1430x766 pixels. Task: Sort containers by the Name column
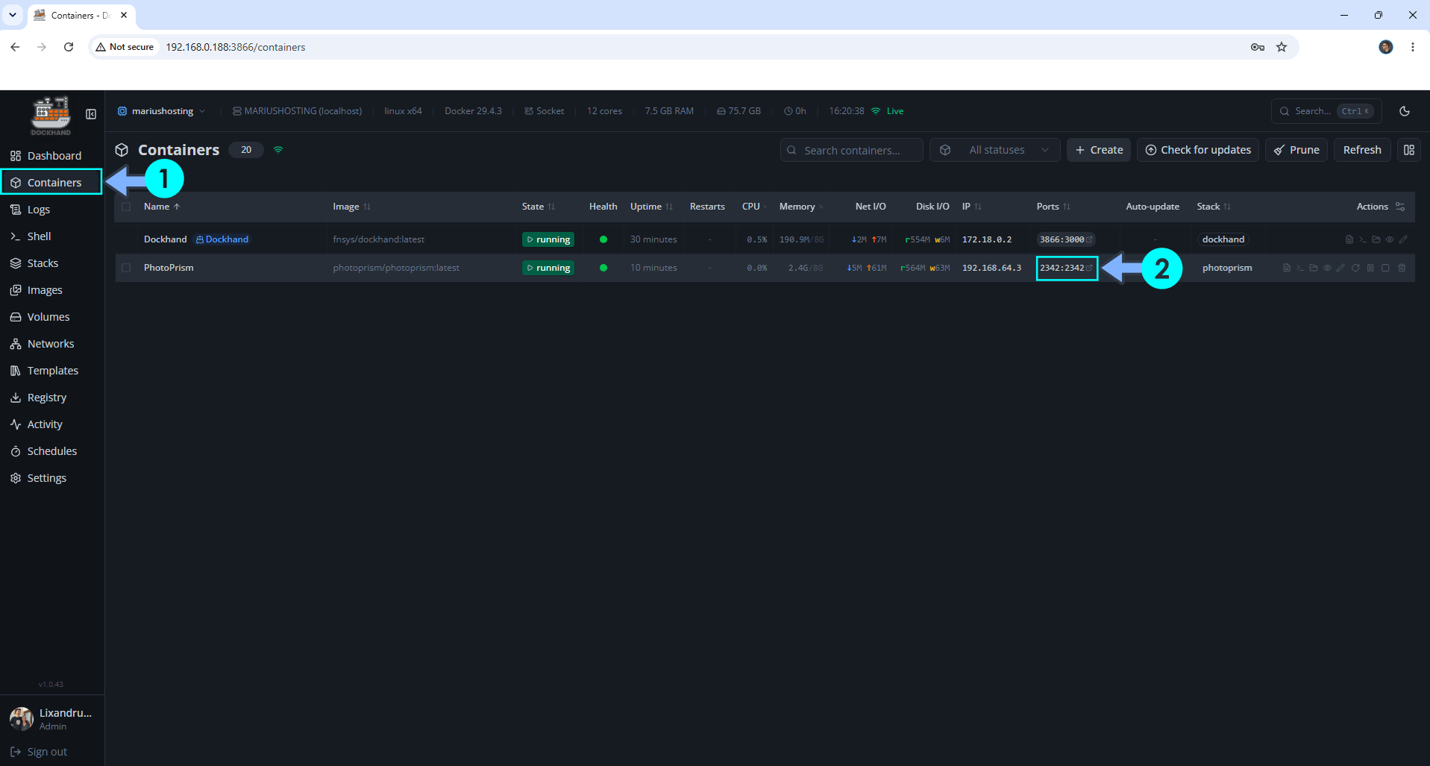(162, 207)
